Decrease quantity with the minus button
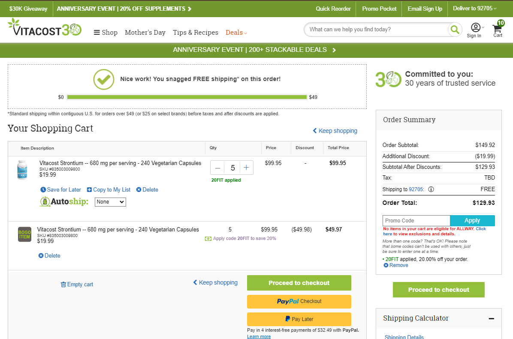This screenshot has height=339, width=513. [217, 168]
